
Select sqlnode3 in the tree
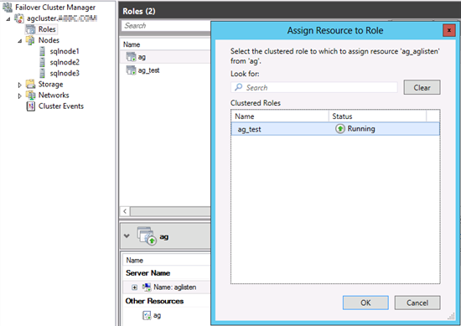65,73
